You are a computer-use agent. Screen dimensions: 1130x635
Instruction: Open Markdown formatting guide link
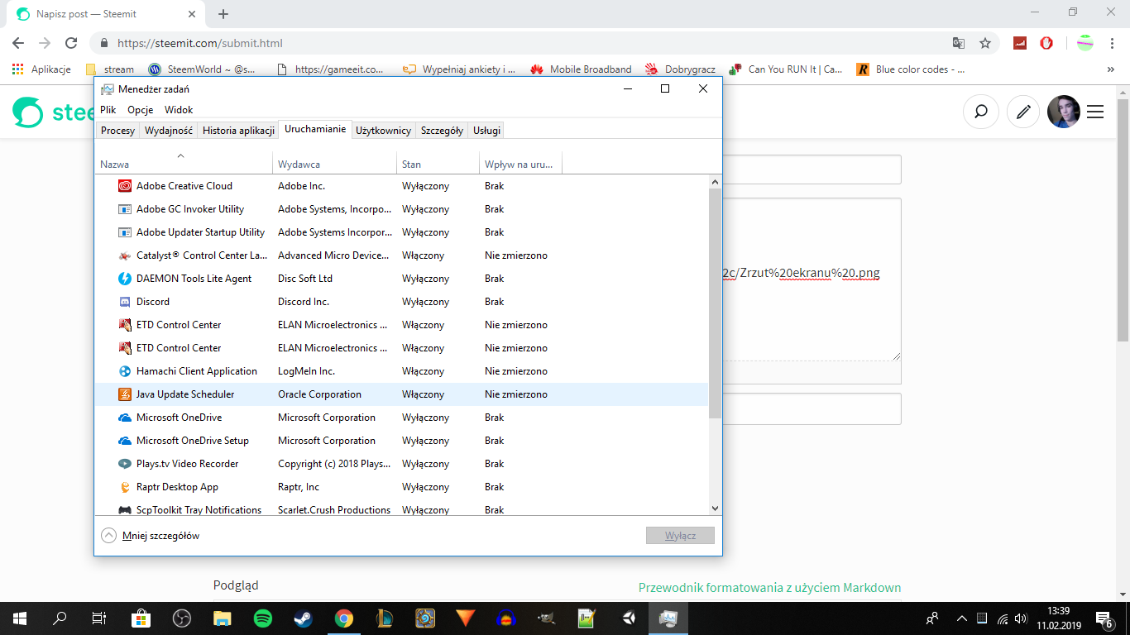(769, 588)
